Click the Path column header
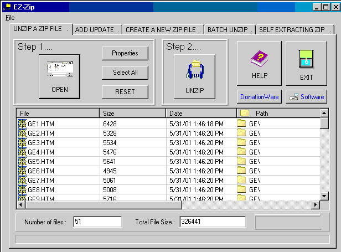 (x=278, y=114)
